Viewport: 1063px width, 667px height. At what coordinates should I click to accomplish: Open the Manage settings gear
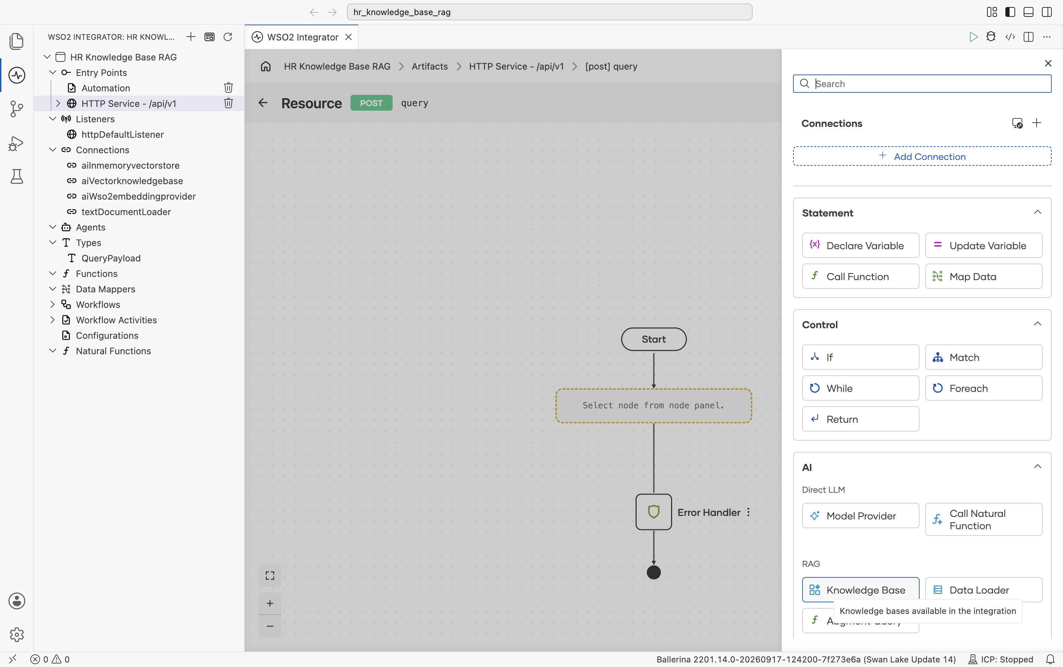pyautogui.click(x=16, y=634)
